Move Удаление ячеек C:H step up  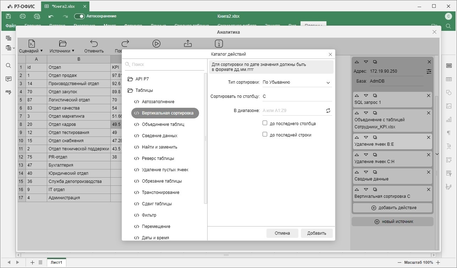pyautogui.click(x=357, y=155)
